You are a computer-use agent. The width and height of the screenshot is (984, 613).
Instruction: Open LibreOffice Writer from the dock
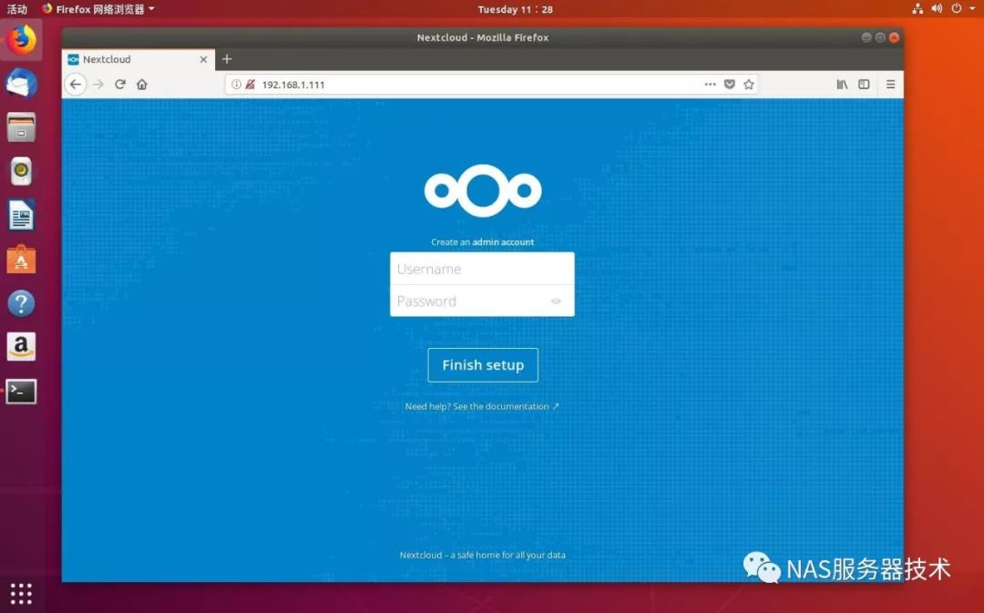21,215
